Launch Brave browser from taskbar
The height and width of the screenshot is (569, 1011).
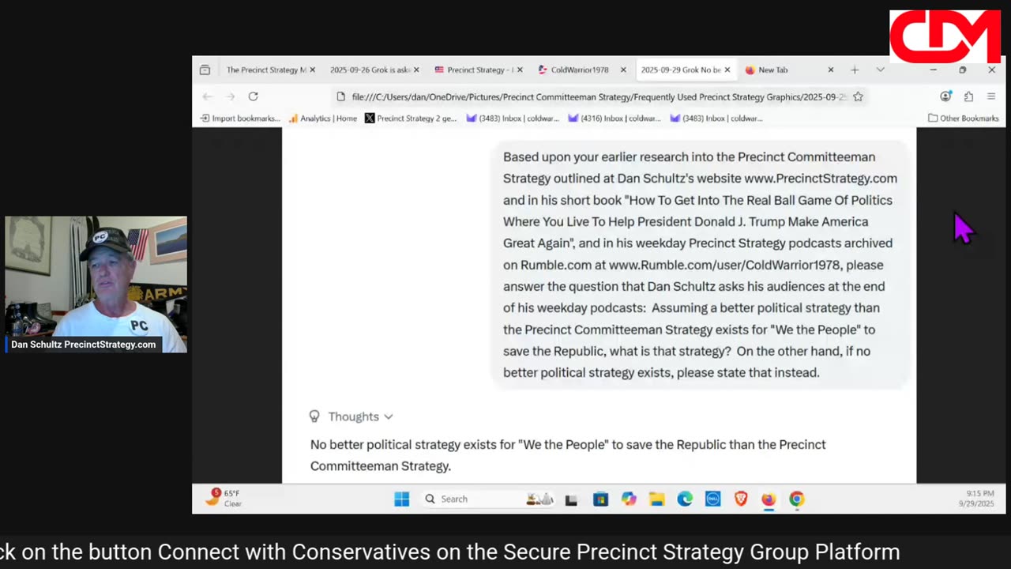(741, 499)
